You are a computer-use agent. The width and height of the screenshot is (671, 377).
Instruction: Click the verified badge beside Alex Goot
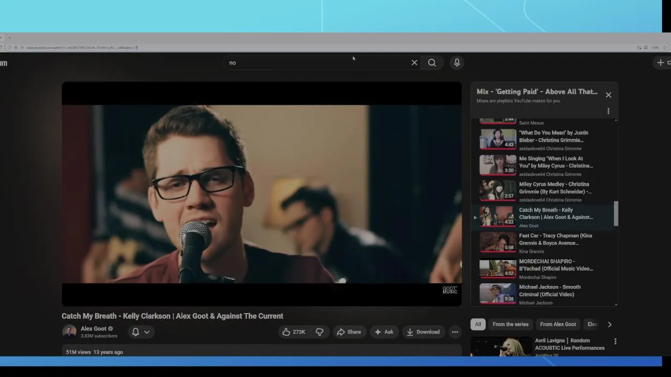(111, 329)
